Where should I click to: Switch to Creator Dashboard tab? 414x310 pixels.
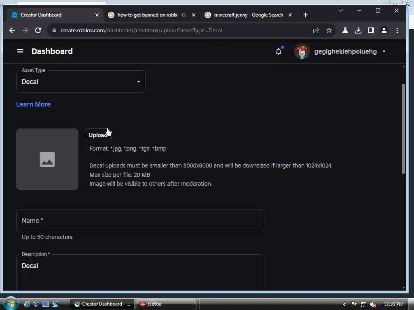click(55, 15)
